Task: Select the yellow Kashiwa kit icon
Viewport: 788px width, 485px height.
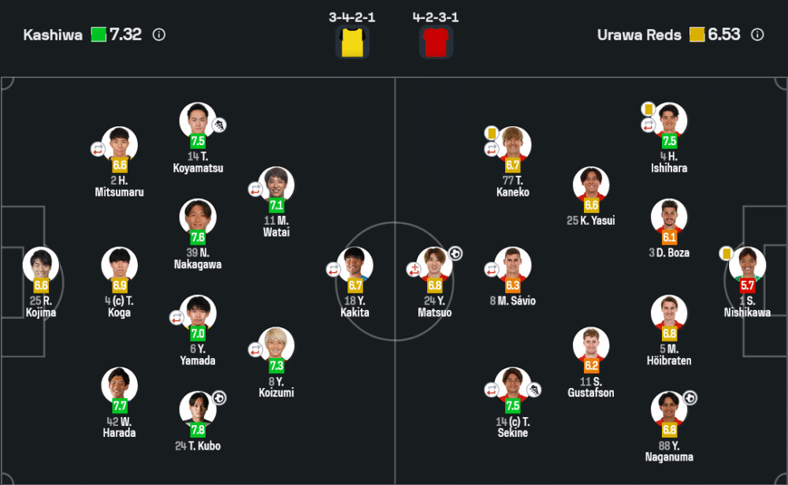Action: 352,42
